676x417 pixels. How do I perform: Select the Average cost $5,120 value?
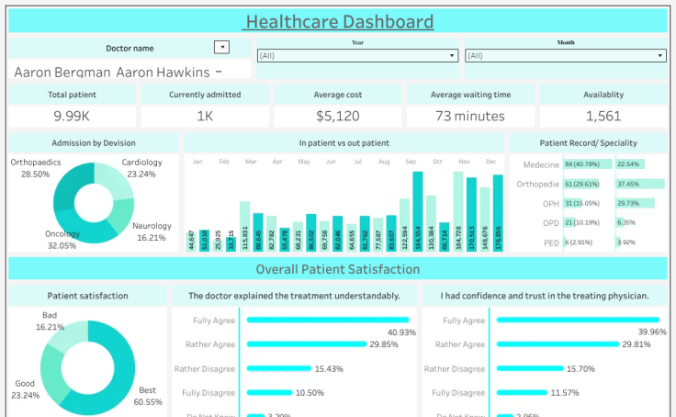(338, 116)
